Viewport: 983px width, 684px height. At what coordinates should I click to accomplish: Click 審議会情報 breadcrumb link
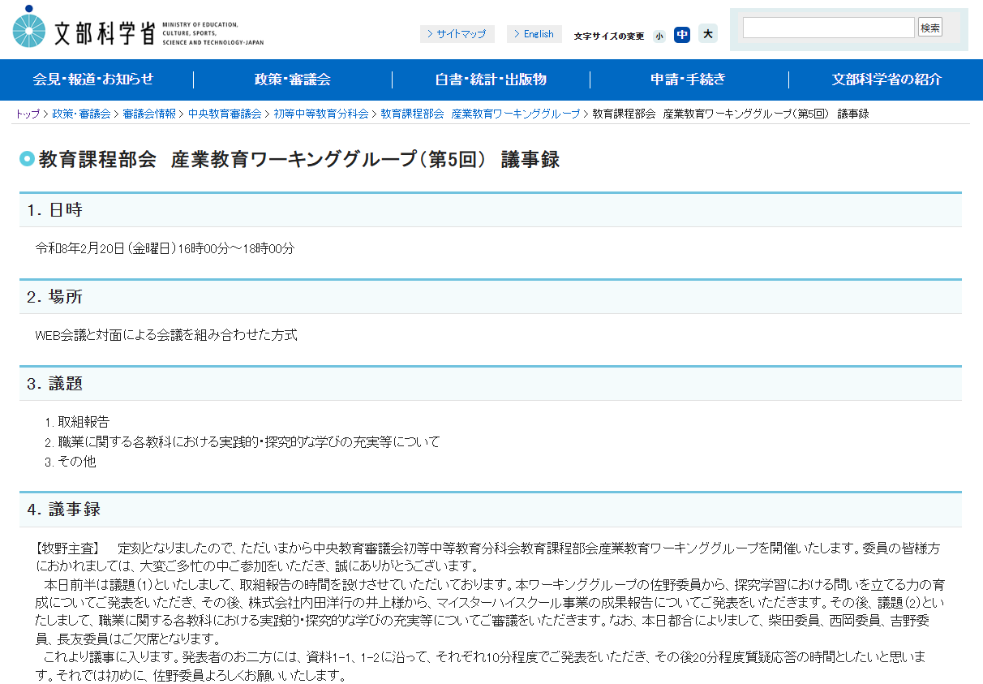tap(149, 114)
